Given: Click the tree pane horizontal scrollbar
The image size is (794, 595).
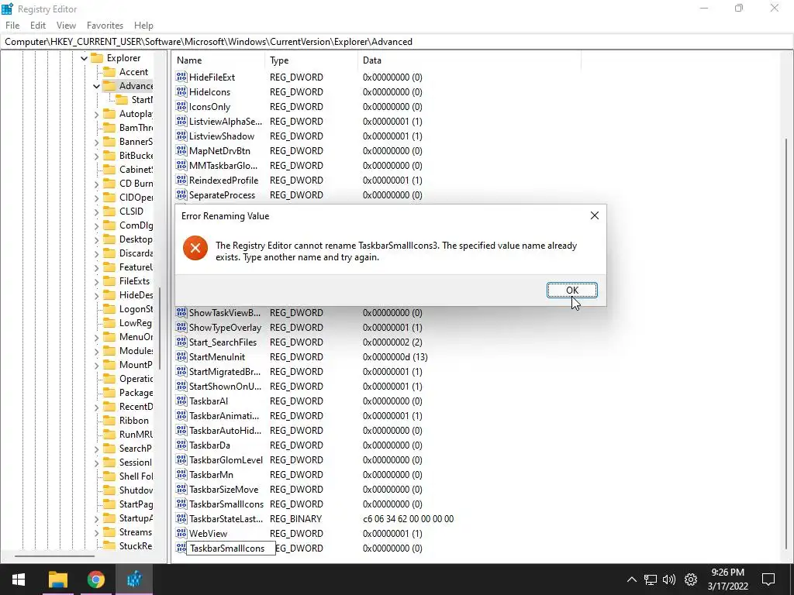Looking at the screenshot, I should pos(55,556).
